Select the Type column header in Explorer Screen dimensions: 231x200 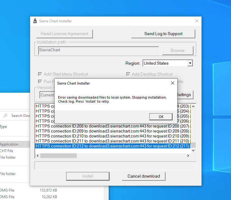point(3,127)
